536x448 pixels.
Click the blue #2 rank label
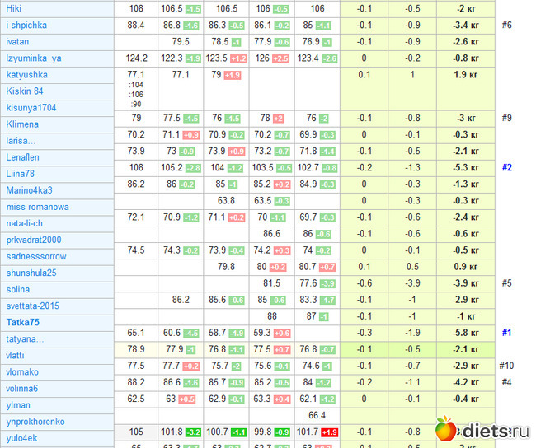point(506,168)
